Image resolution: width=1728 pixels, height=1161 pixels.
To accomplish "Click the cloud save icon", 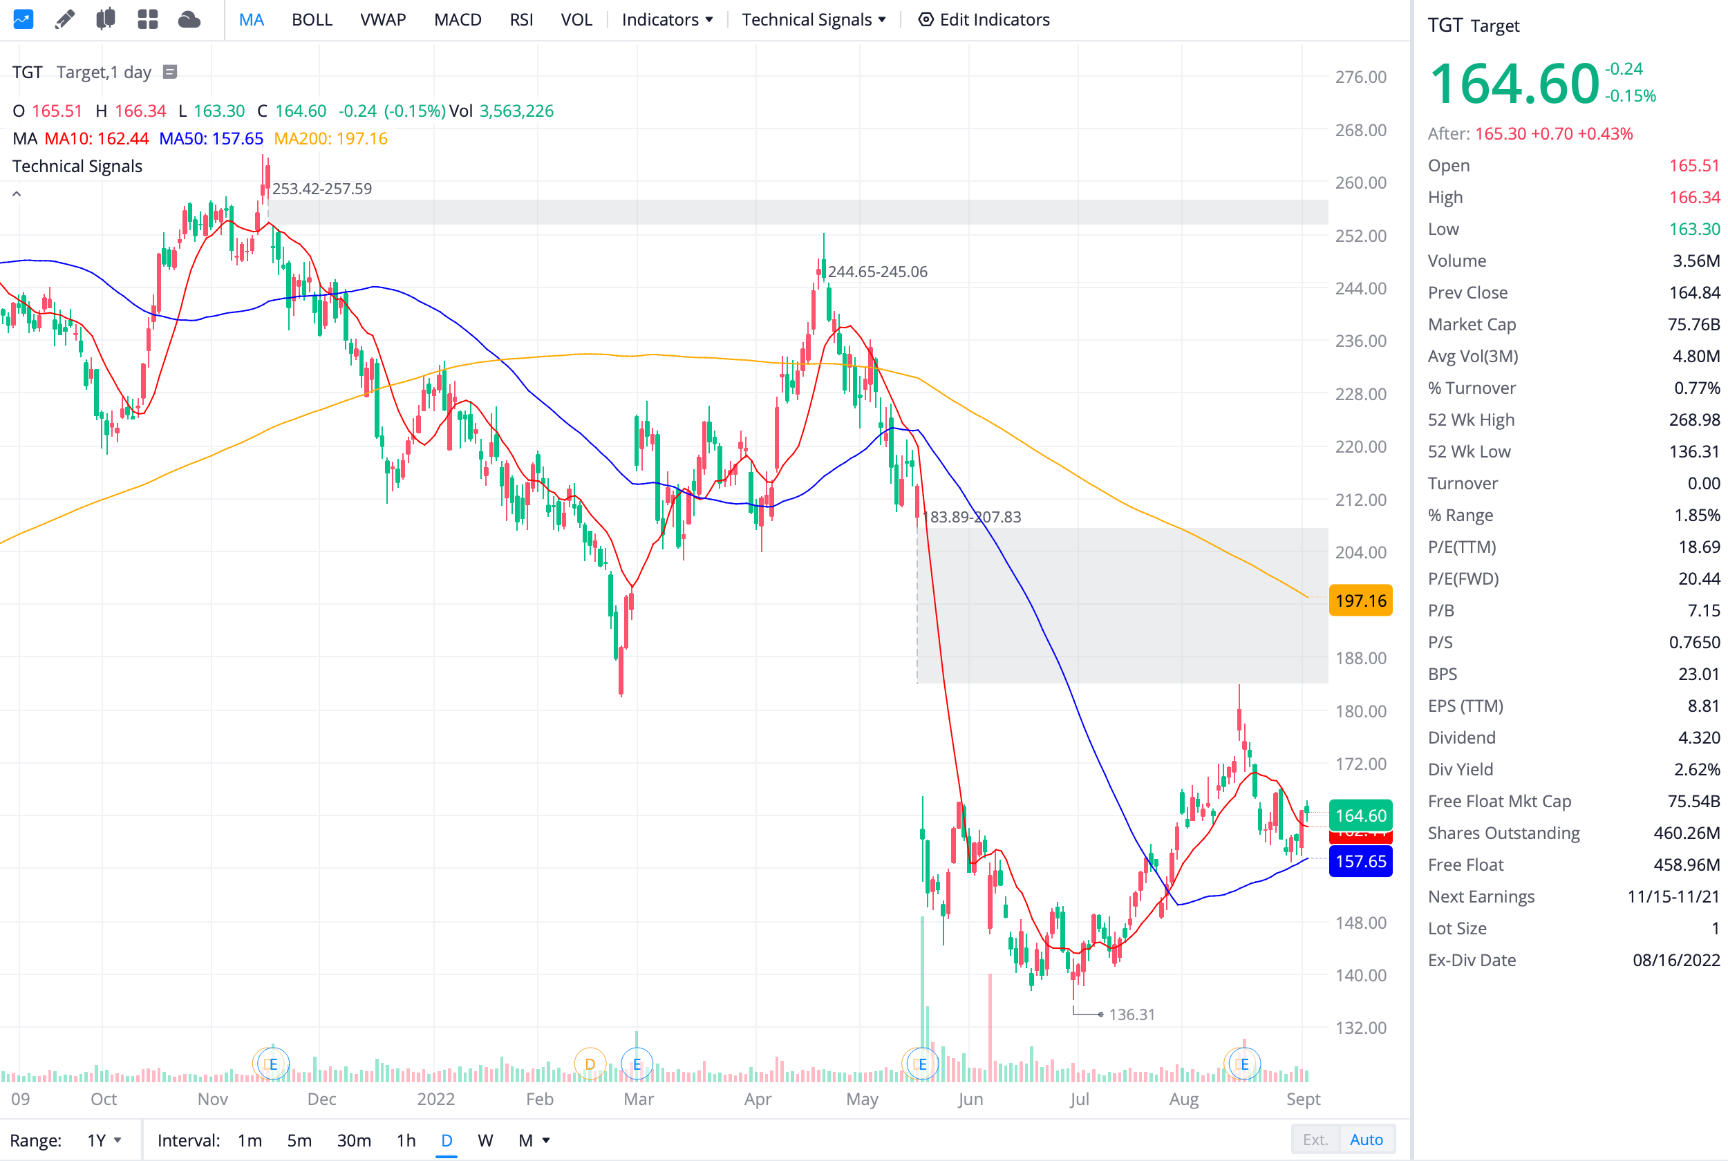I will click(189, 19).
